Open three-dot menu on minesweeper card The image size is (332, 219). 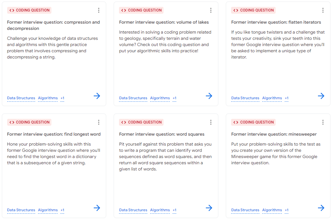pos(323,122)
